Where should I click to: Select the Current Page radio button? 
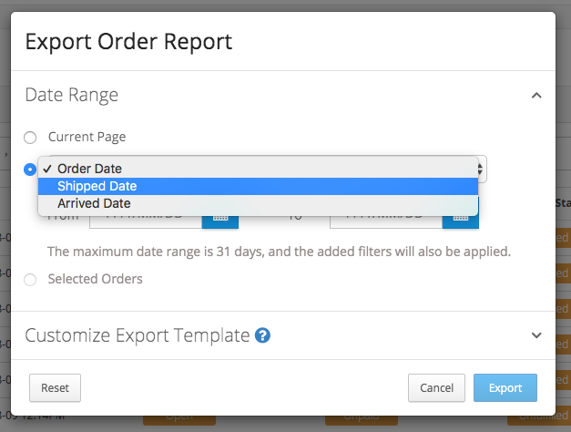pos(30,138)
